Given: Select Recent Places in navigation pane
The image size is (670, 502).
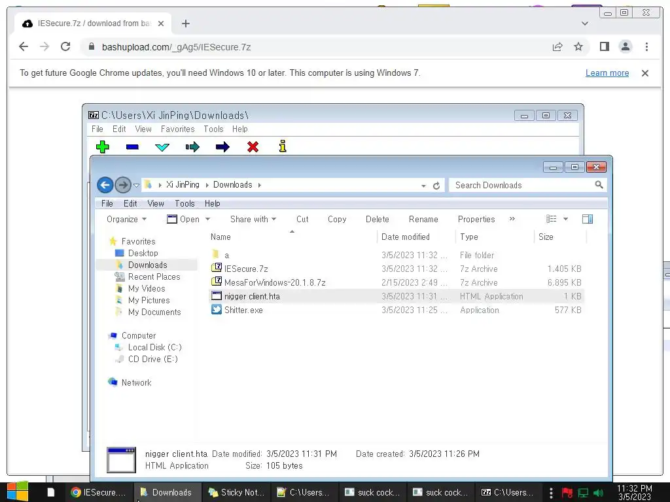Looking at the screenshot, I should (x=154, y=276).
